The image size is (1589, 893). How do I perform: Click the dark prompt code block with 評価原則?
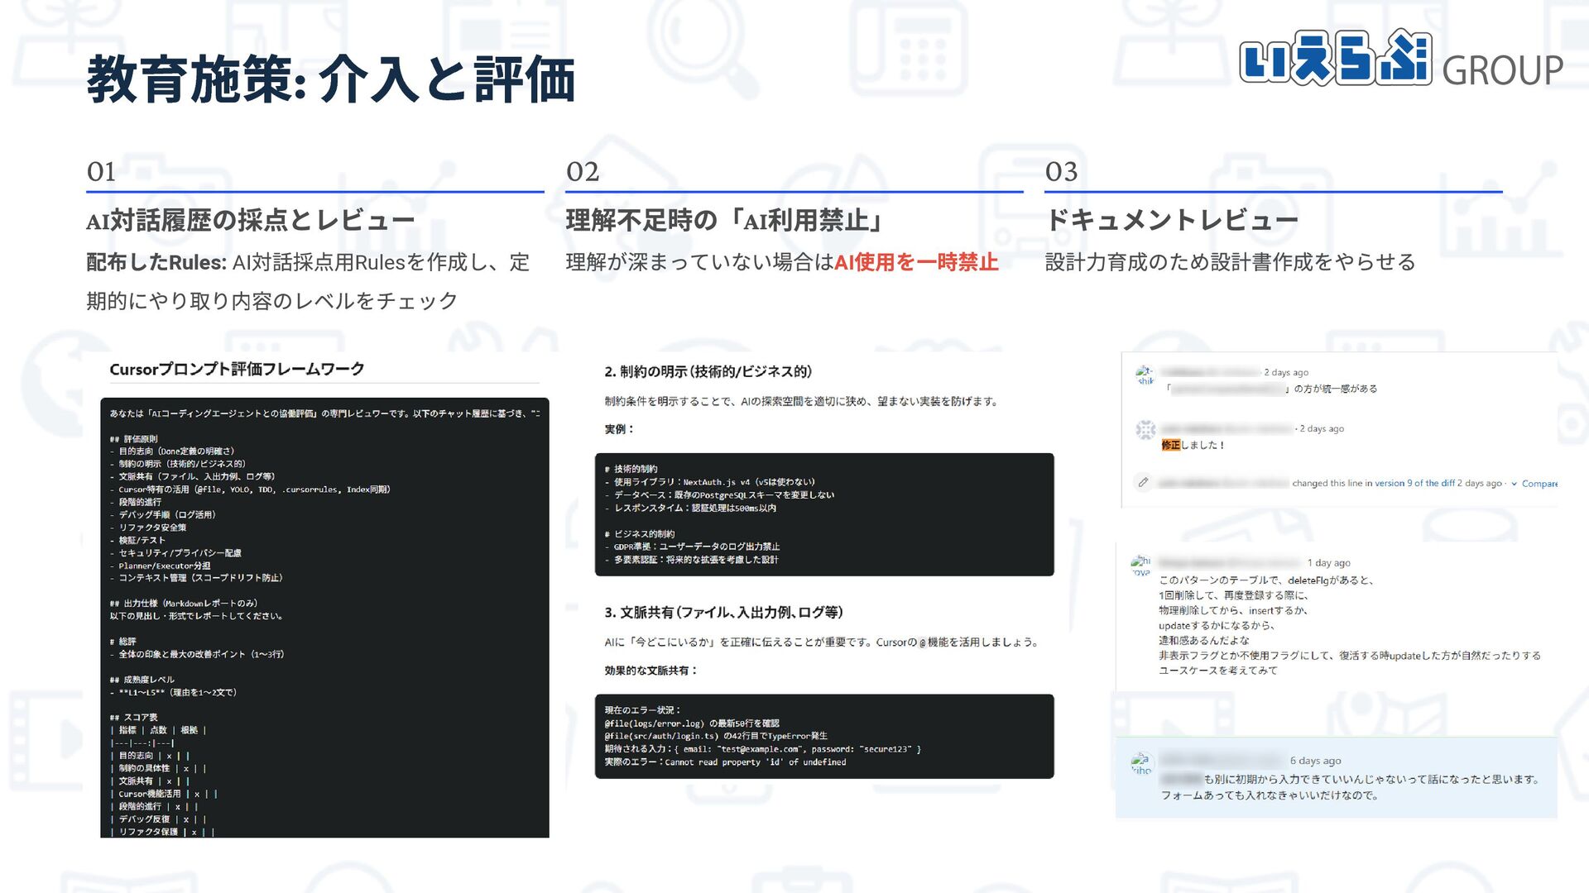tap(324, 618)
